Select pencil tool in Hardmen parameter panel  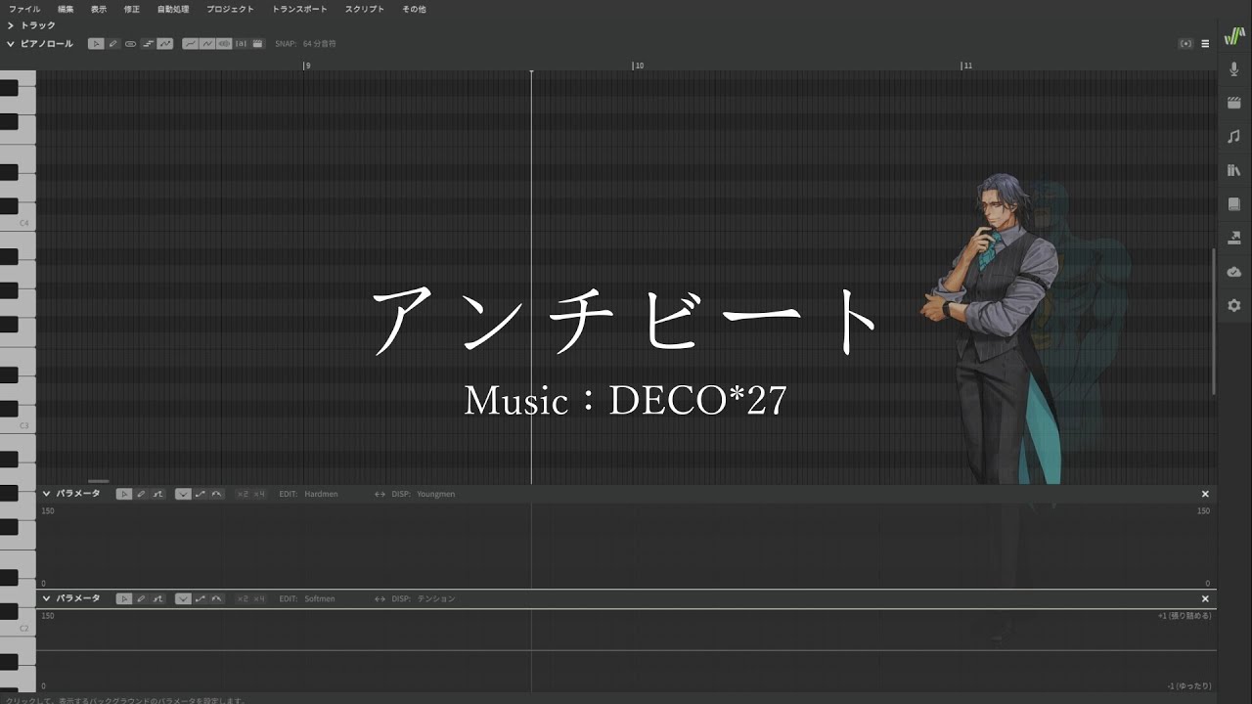tap(141, 494)
